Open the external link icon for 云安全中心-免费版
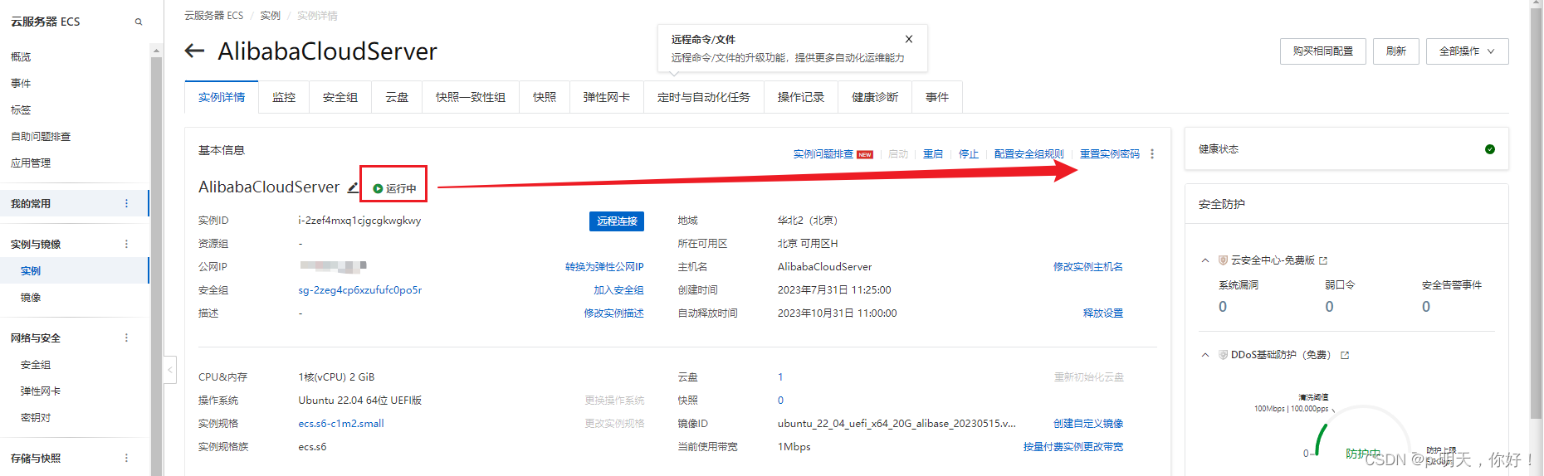The width and height of the screenshot is (1544, 476). tap(1323, 260)
